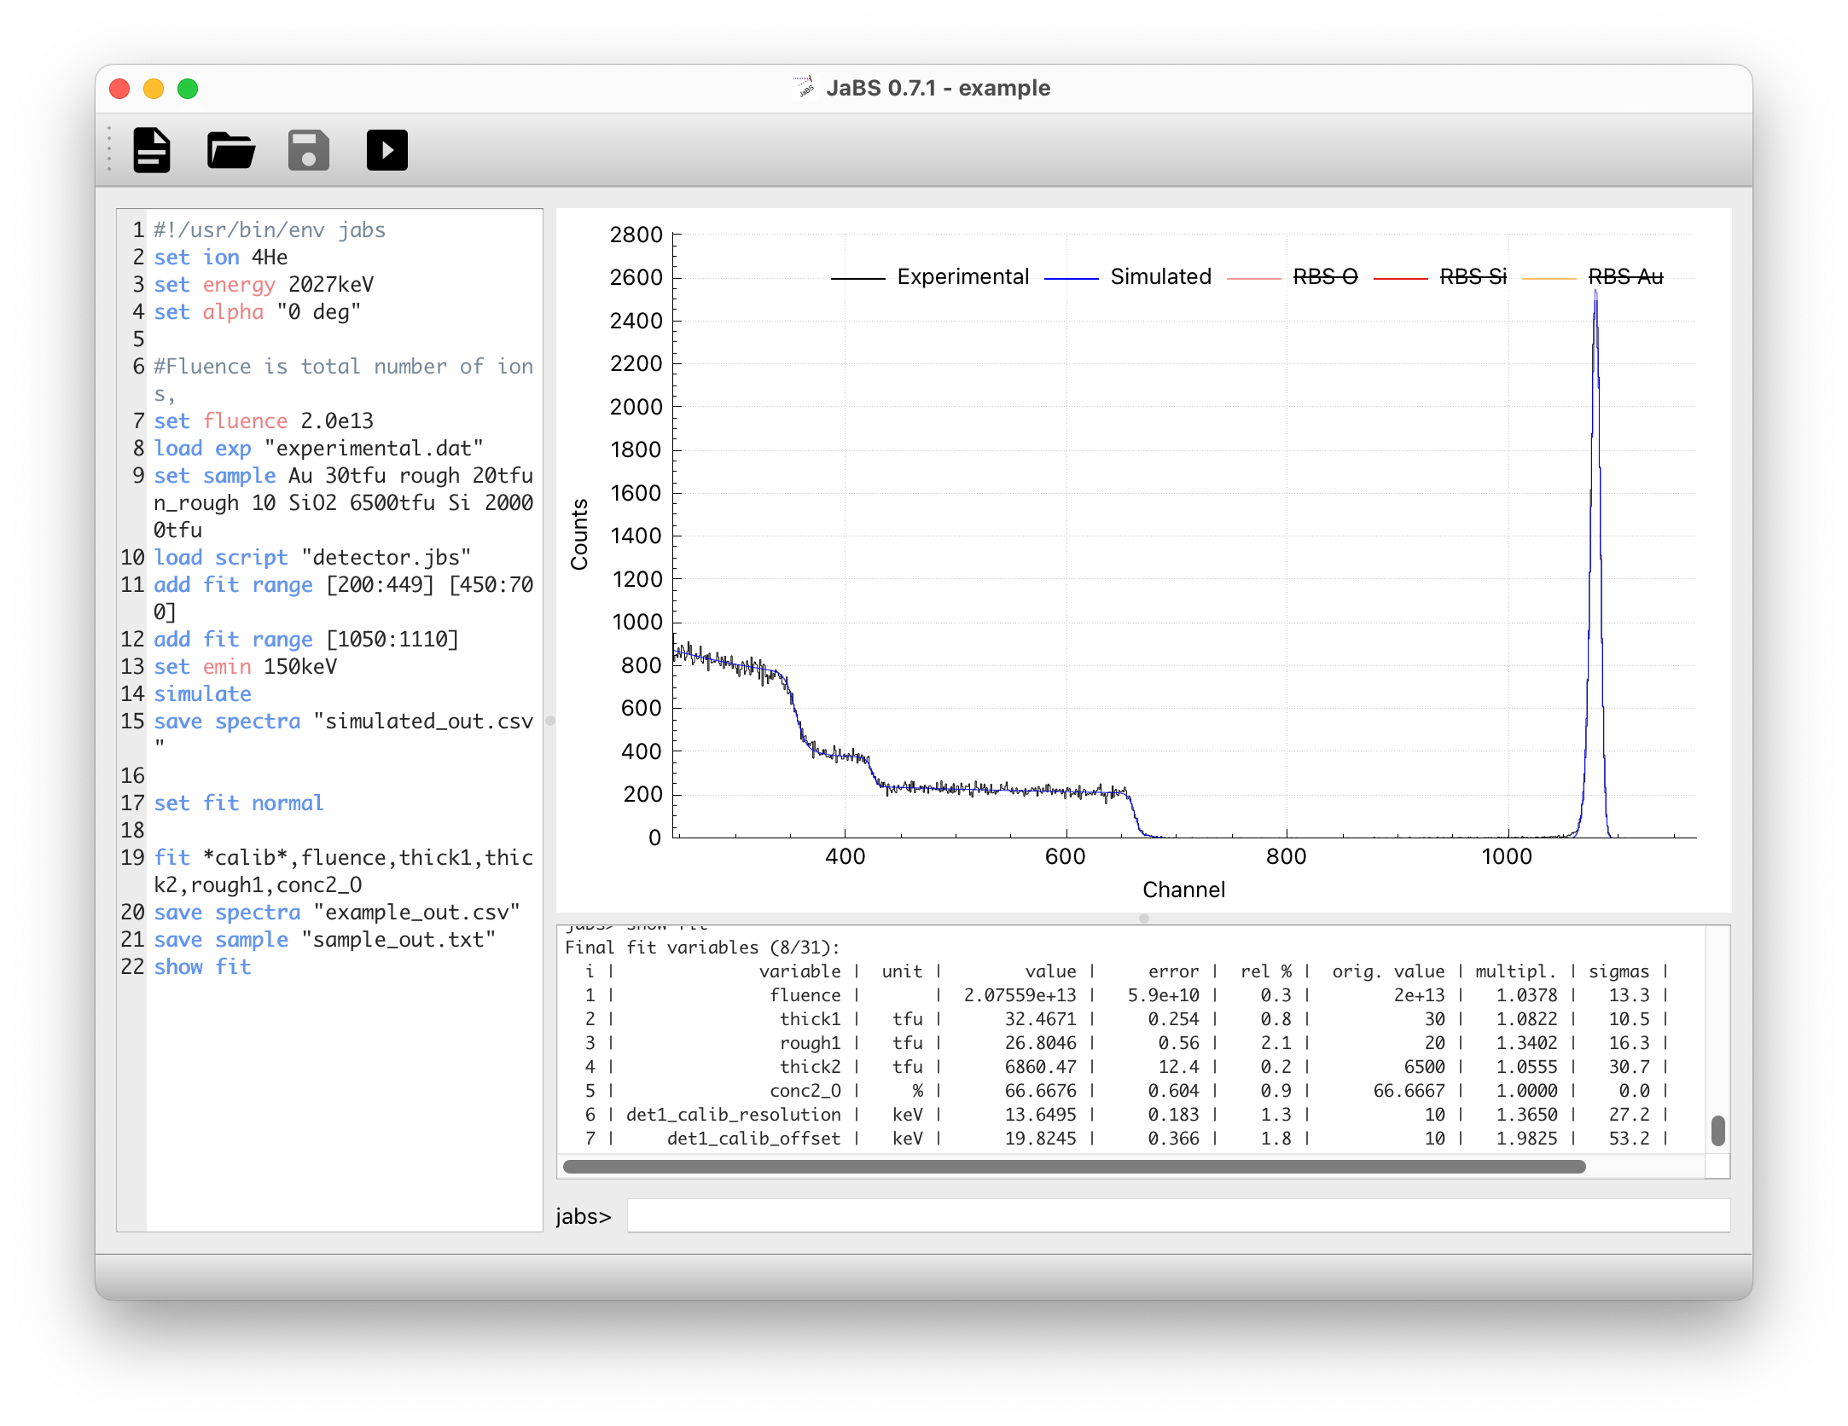
Task: Click the jabs> command input field
Action: pyautogui.click(x=1177, y=1215)
